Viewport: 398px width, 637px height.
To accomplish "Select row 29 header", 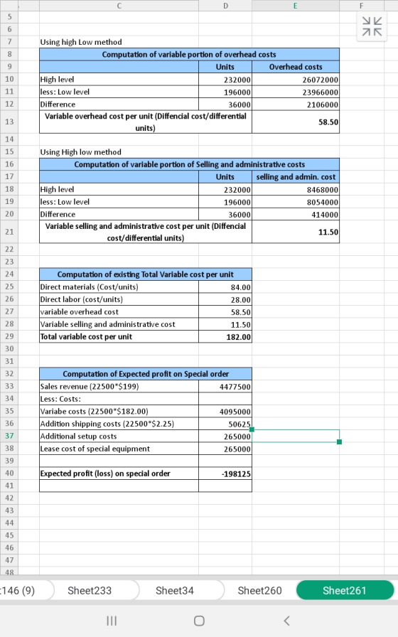I will click(x=9, y=336).
